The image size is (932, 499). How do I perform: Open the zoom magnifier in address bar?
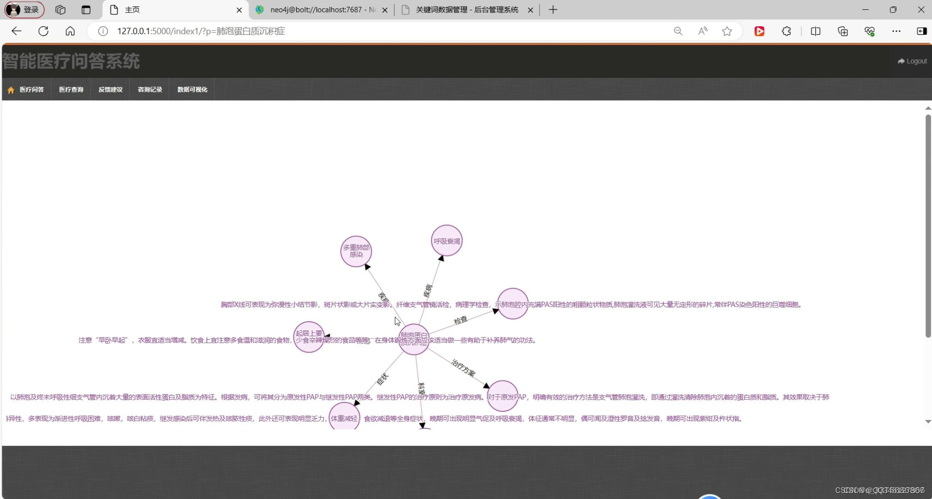pos(678,31)
